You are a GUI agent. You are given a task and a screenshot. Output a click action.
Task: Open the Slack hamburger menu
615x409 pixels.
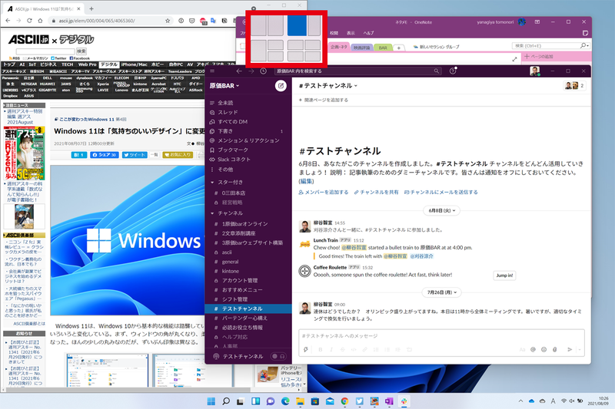point(212,71)
